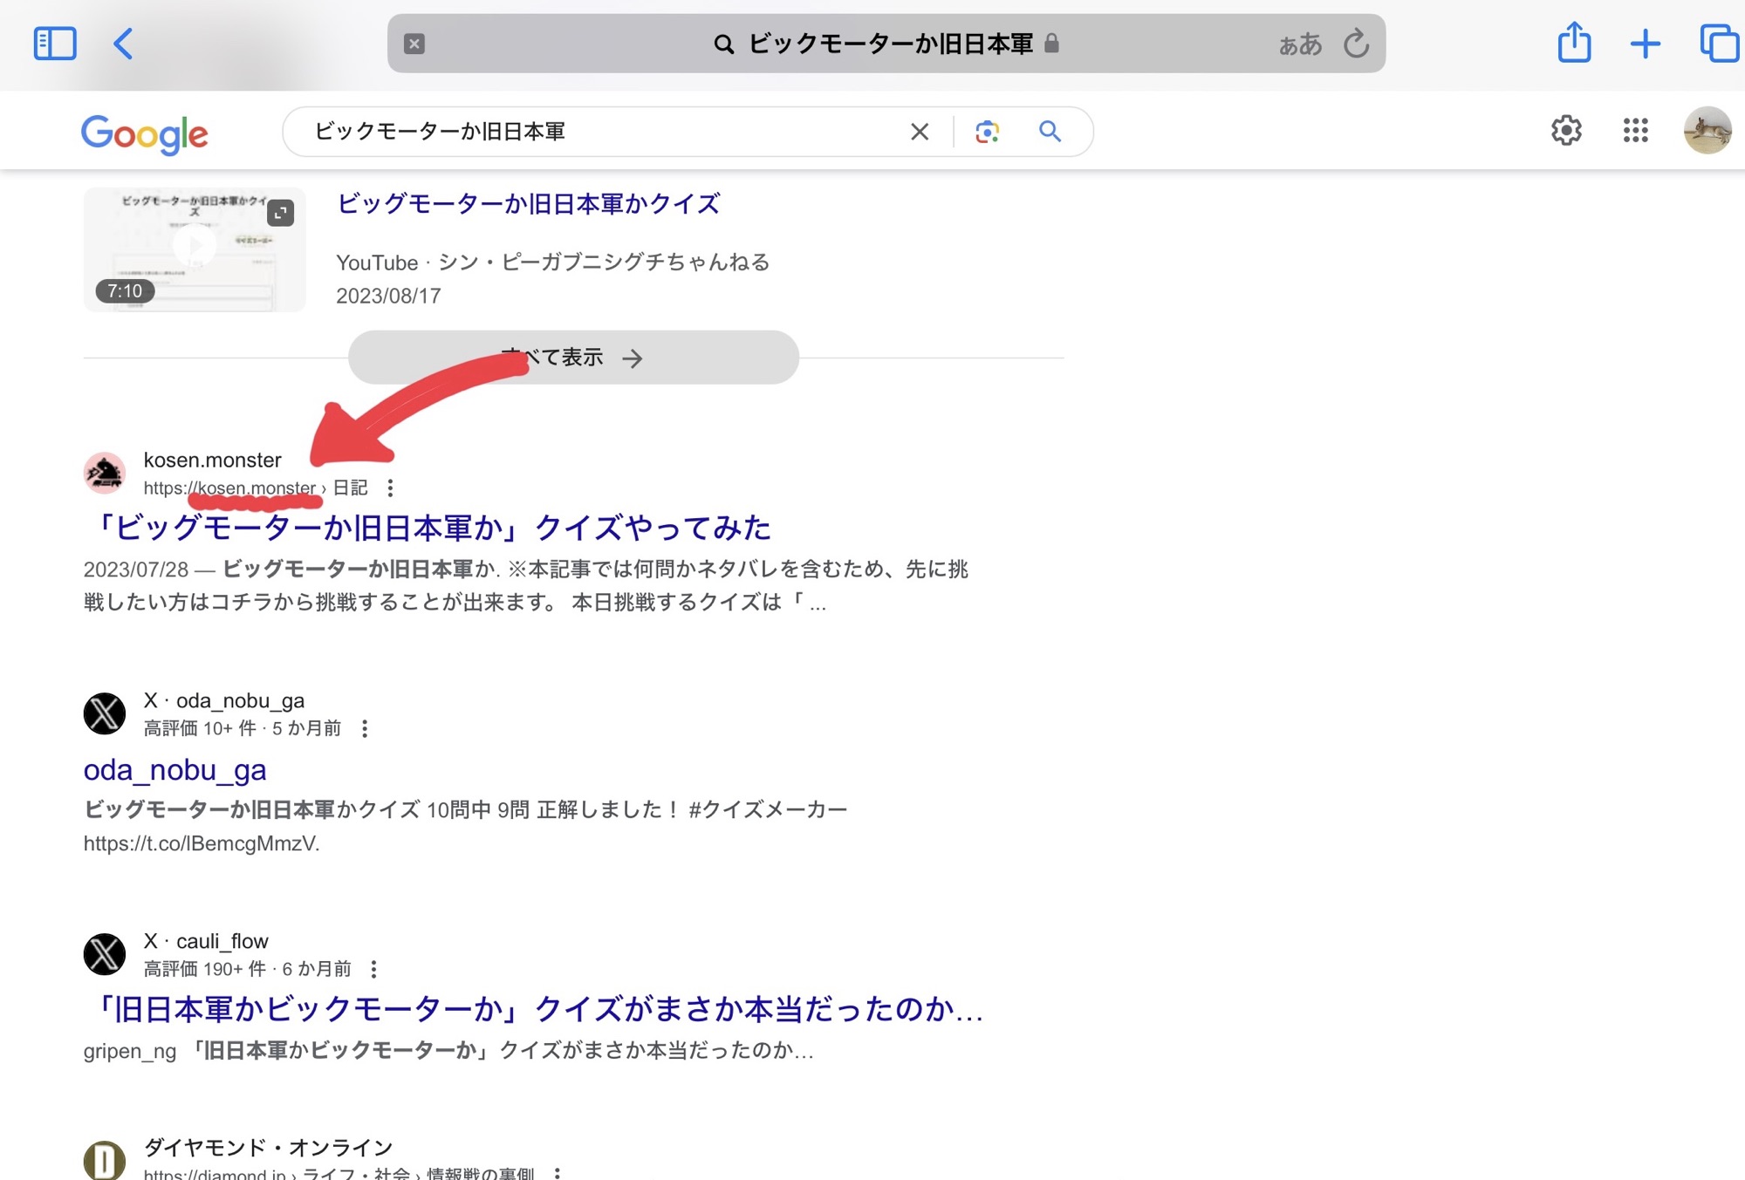Open the share sheet icon
1745x1180 pixels.
coord(1574,42)
